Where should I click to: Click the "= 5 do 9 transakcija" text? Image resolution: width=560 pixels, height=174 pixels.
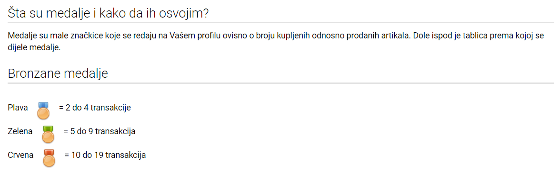point(99,131)
